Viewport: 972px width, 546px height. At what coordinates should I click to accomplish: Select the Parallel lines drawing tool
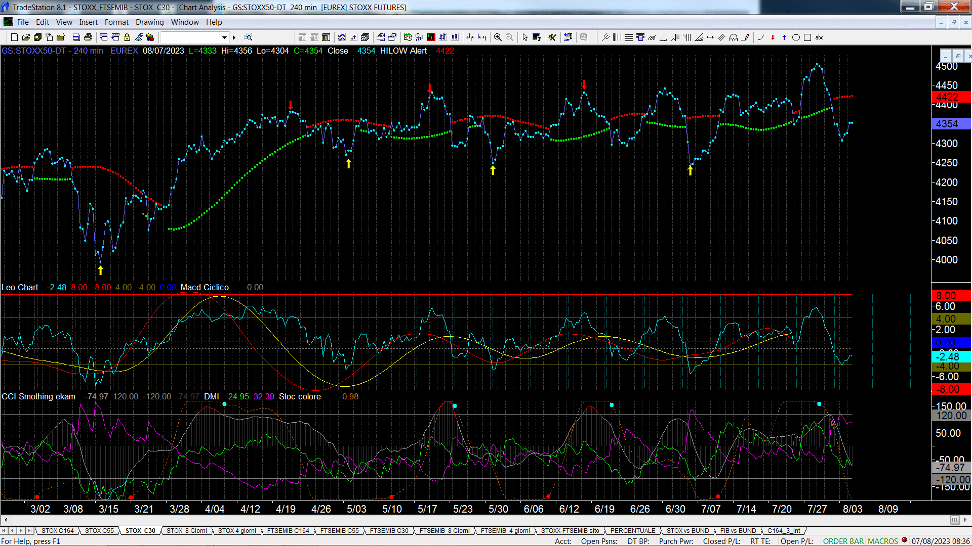click(x=722, y=37)
